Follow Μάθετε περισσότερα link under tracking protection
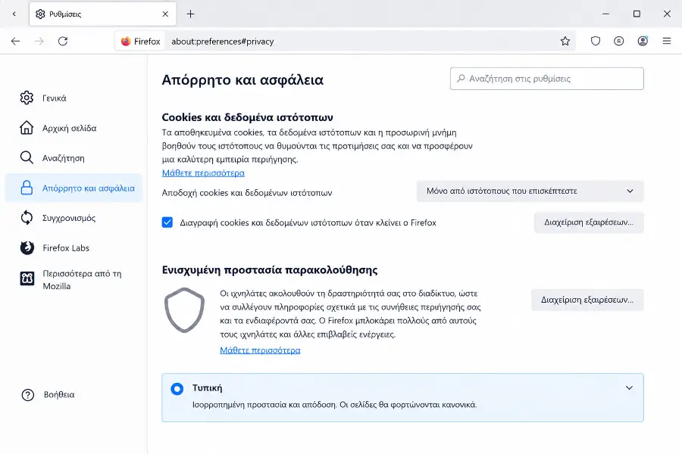 coord(260,350)
